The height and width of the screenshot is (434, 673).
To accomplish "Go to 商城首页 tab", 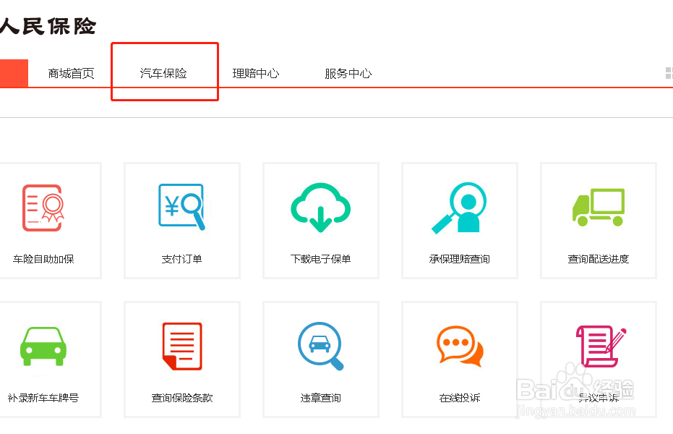I will point(71,73).
